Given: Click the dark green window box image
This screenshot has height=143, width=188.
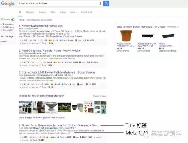Looking at the screenshot, I should point(168,36).
